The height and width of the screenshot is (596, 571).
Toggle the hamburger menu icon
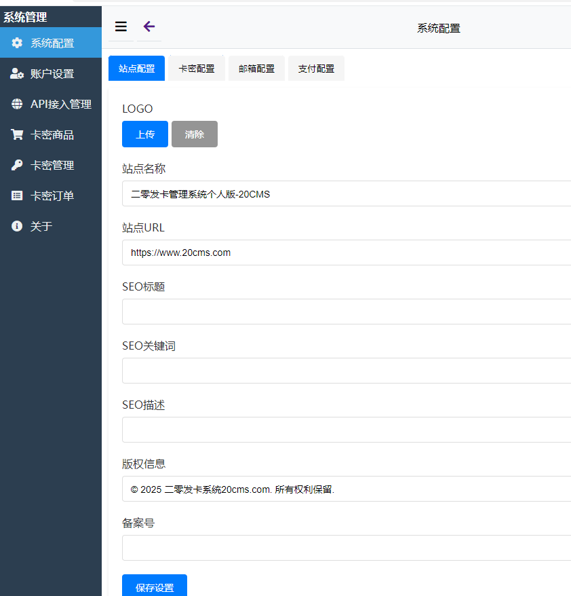pyautogui.click(x=121, y=26)
